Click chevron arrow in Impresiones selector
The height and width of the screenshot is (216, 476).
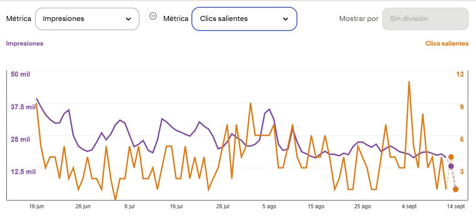click(x=128, y=19)
